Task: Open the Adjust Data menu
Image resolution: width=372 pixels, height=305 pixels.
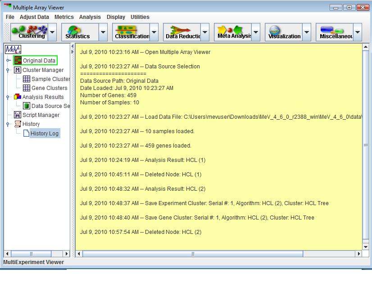Action: [34, 17]
